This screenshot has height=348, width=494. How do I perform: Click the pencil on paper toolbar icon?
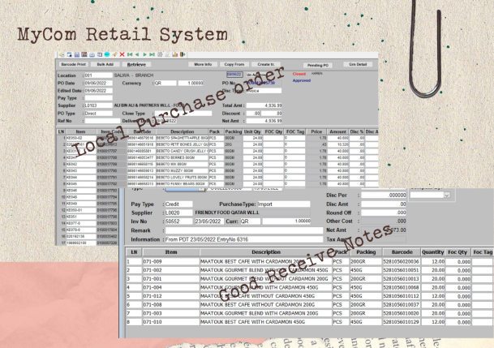click(167, 55)
